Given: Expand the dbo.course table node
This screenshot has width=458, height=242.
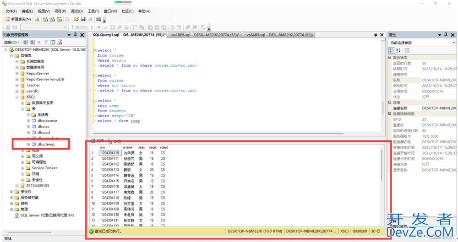Looking at the screenshot, I should coord(28,121).
